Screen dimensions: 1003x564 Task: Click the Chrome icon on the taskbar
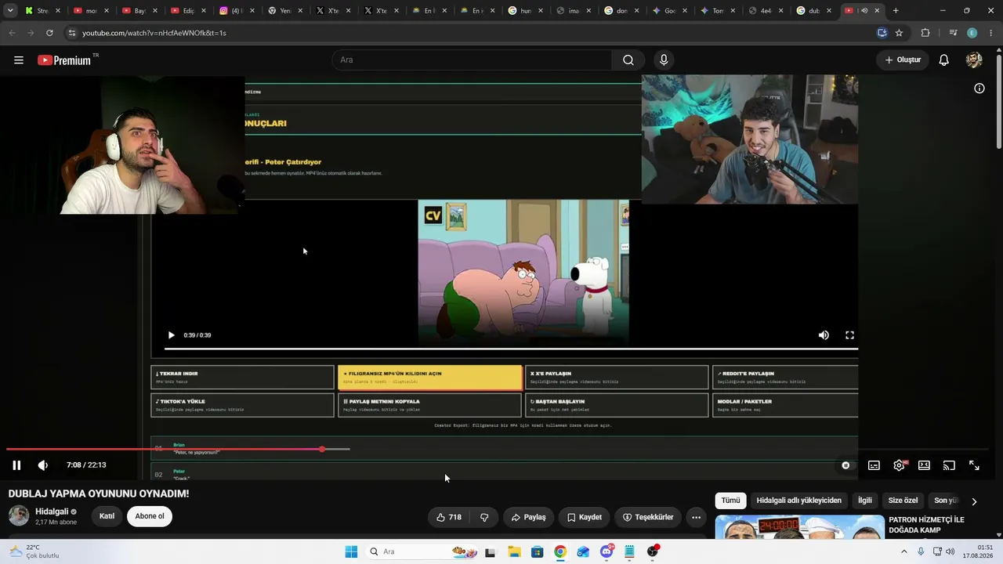[x=560, y=551]
